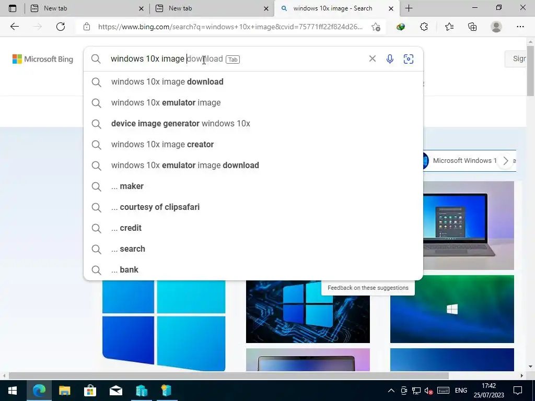This screenshot has width=535, height=401.
Task: Select suggestion windows 10x image download
Action: 253,82
